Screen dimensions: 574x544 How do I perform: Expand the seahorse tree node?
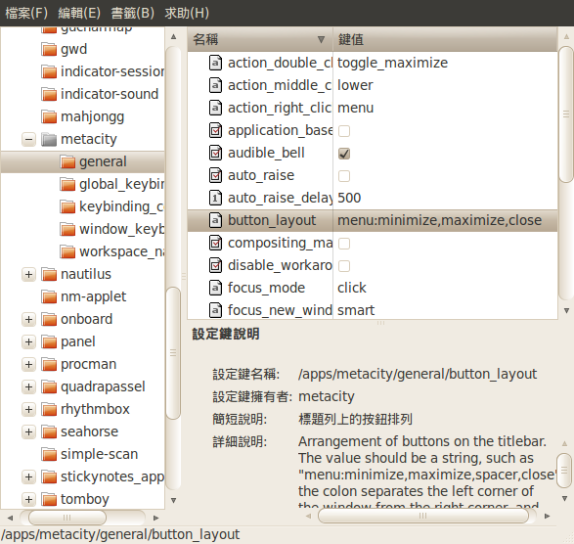(x=28, y=431)
